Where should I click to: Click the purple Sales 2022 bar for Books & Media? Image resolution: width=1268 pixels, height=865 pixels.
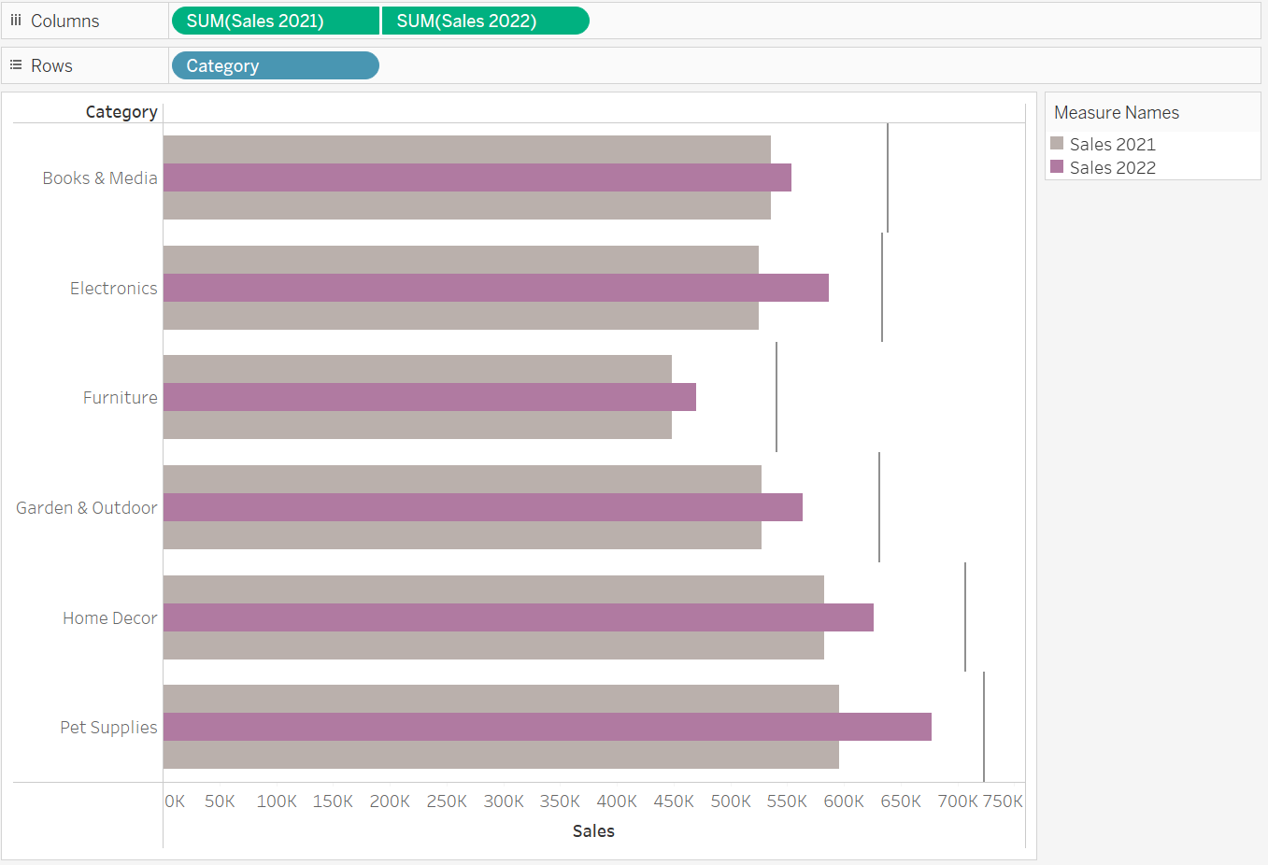(x=477, y=177)
